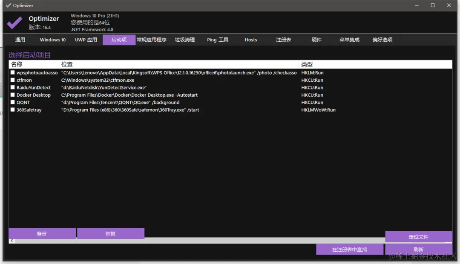Image resolution: width=460 pixels, height=264 pixels.
Task: Click the 定位文件 button
Action: pyautogui.click(x=419, y=236)
